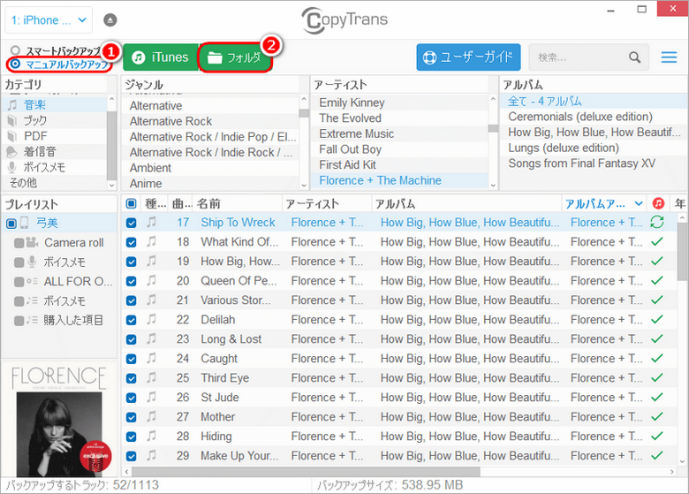Uncheck the Third Eye track checkbox
Viewport: 689px width, 494px height.
(x=131, y=378)
